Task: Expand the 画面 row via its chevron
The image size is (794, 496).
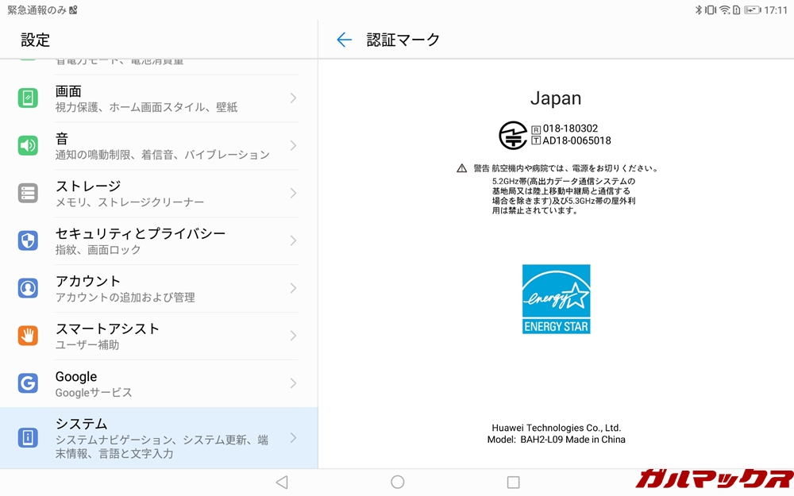Action: coord(295,98)
